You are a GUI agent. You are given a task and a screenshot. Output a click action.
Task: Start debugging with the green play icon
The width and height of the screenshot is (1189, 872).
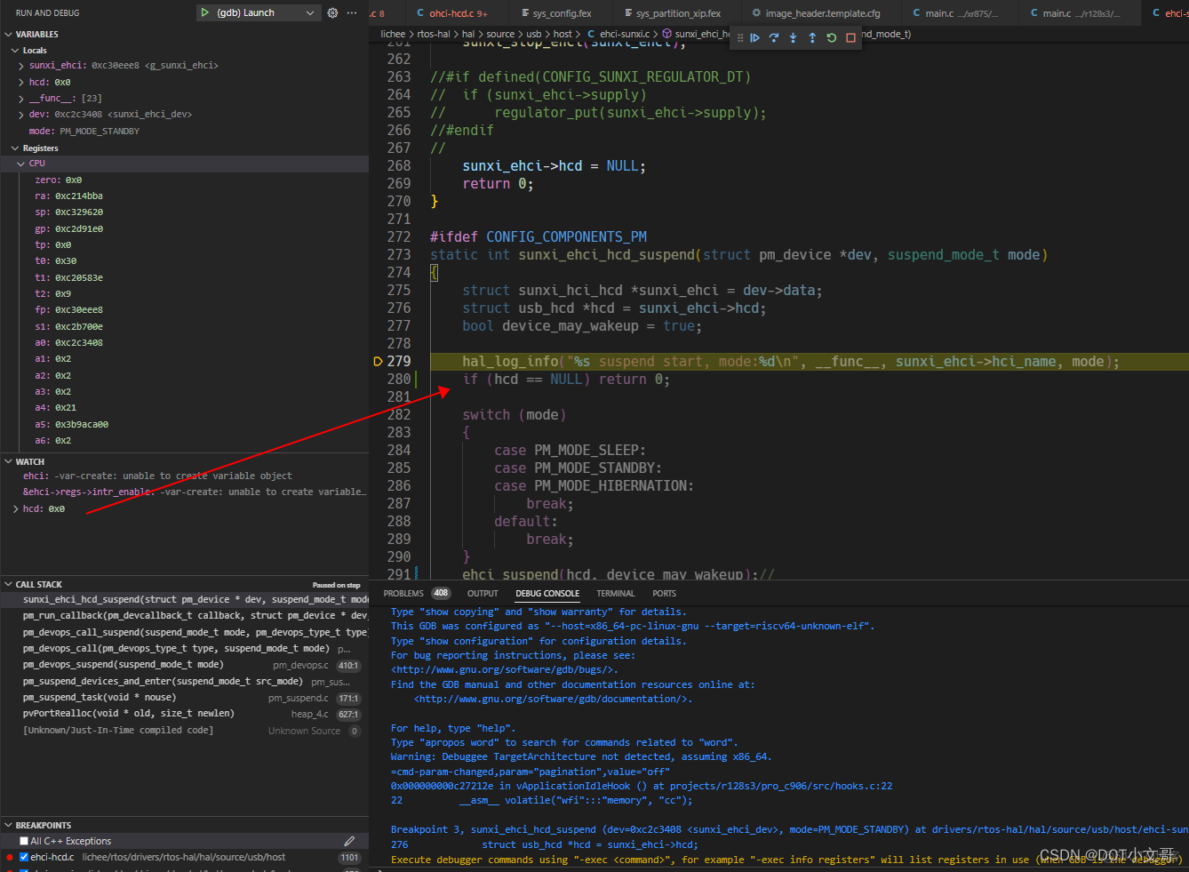coord(205,13)
